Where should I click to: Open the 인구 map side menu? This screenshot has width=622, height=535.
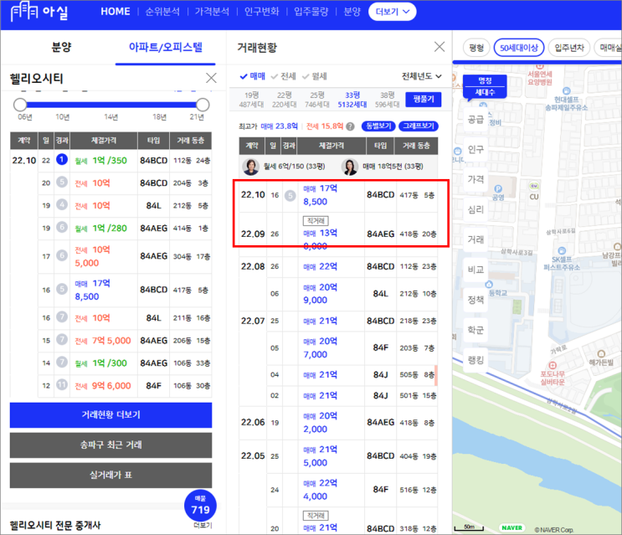coord(475,149)
